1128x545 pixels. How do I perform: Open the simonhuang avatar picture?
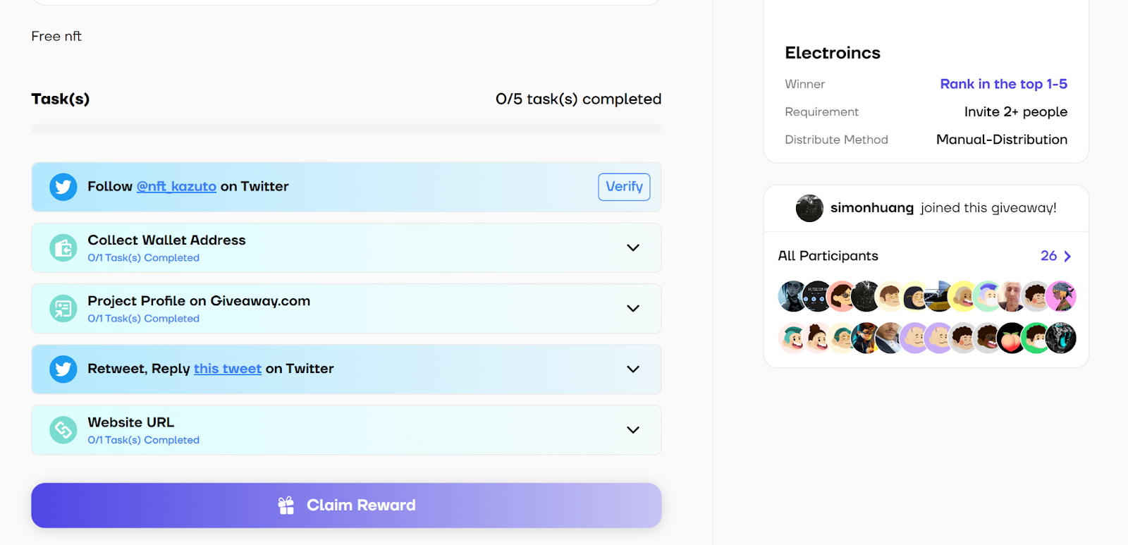[x=809, y=208]
